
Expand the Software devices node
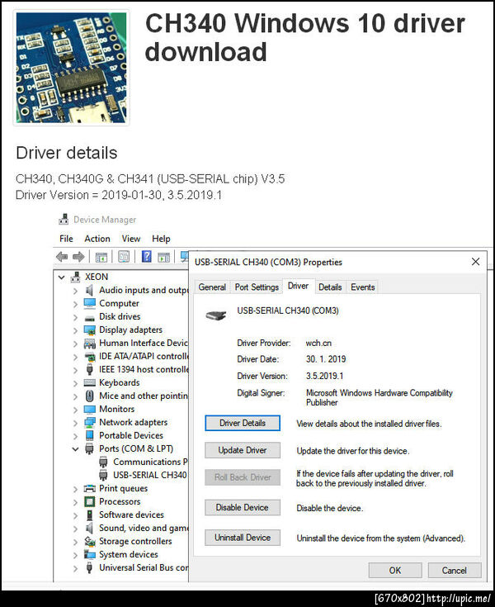75,515
